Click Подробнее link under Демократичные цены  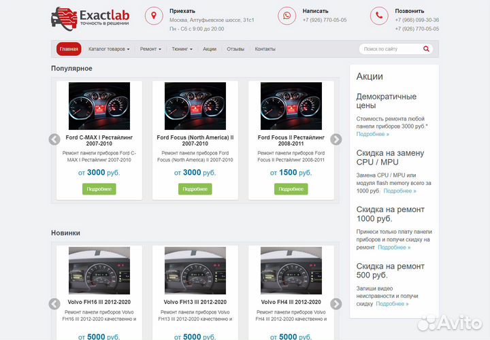(372, 134)
